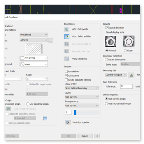The image size is (144, 144).
Task: Click the origin position preview icon
Action: coord(45,118)
